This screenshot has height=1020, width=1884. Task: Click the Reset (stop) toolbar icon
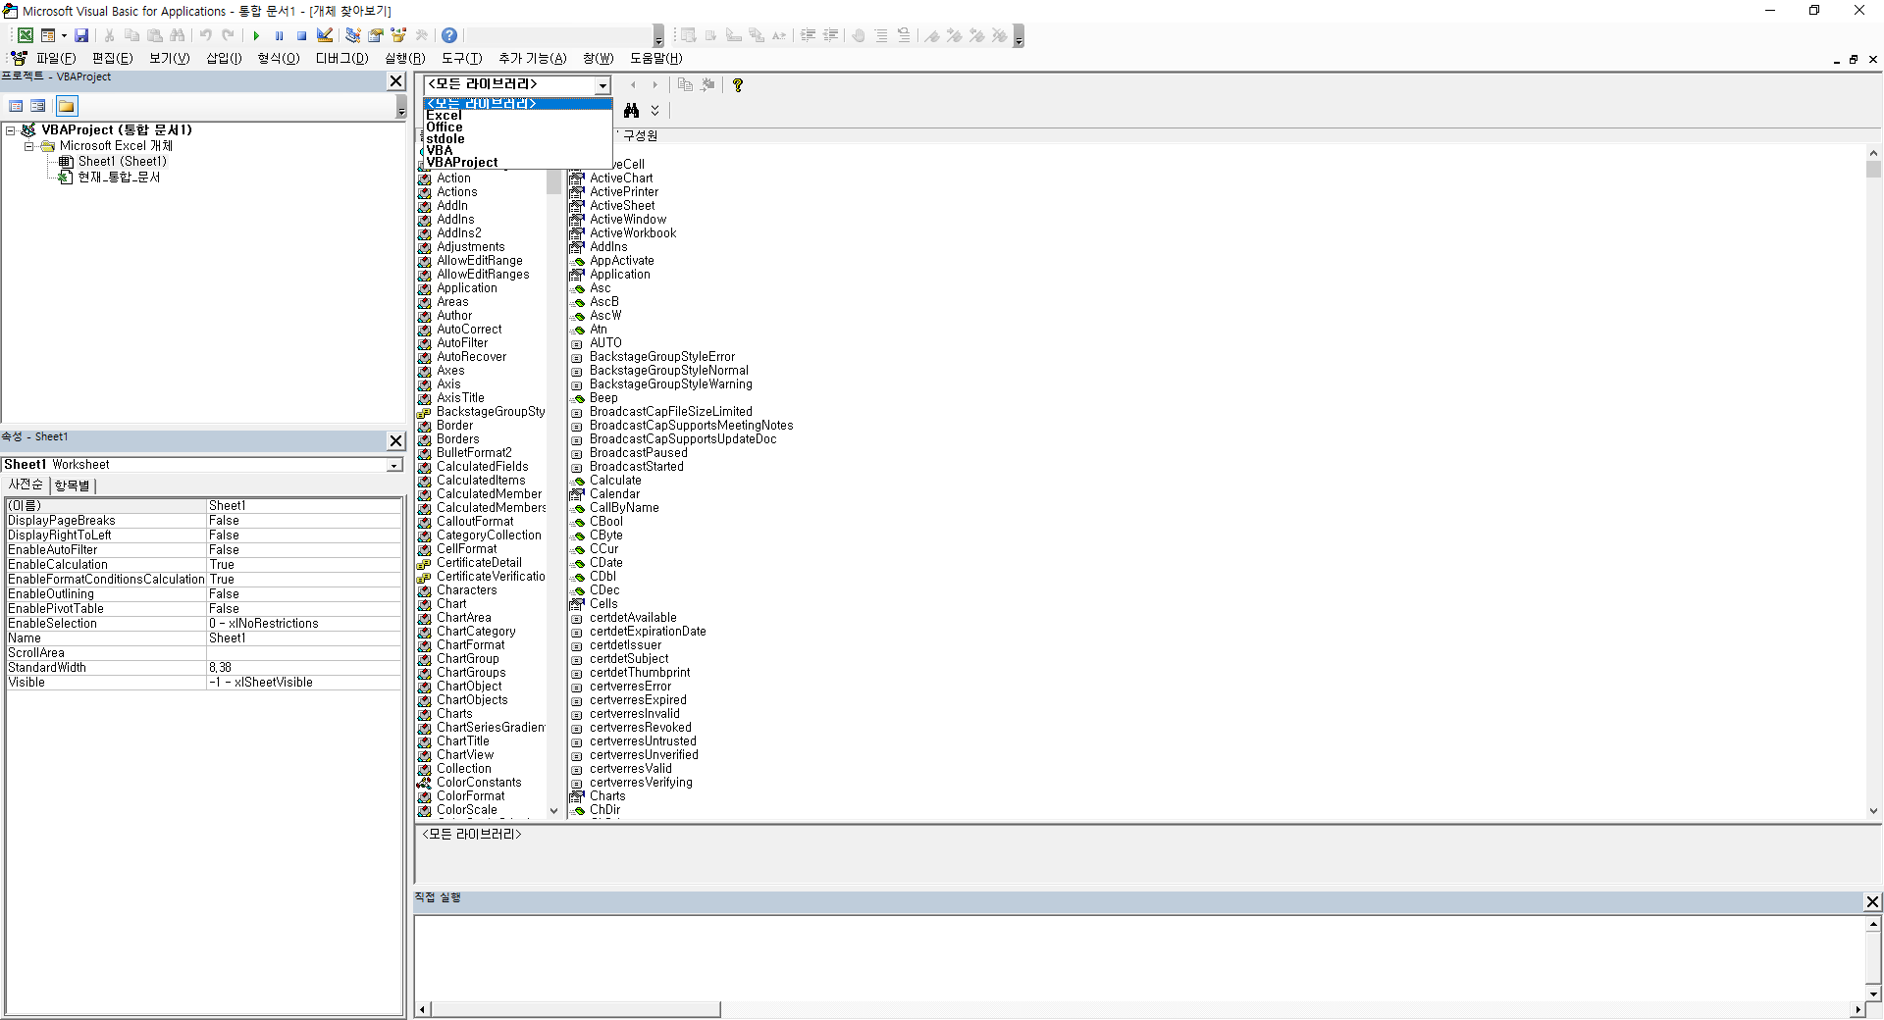tap(301, 35)
